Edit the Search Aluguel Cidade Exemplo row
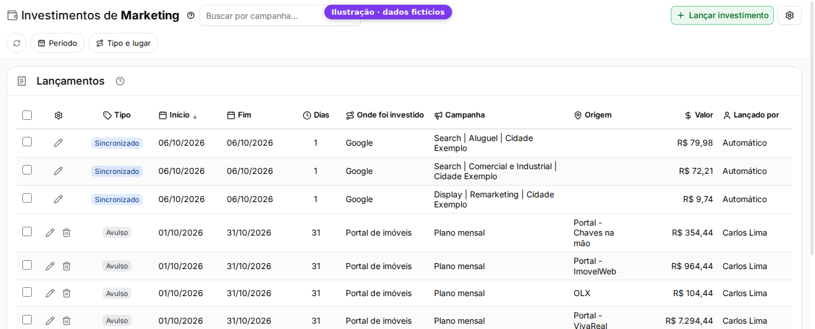The image size is (815, 329). [58, 143]
